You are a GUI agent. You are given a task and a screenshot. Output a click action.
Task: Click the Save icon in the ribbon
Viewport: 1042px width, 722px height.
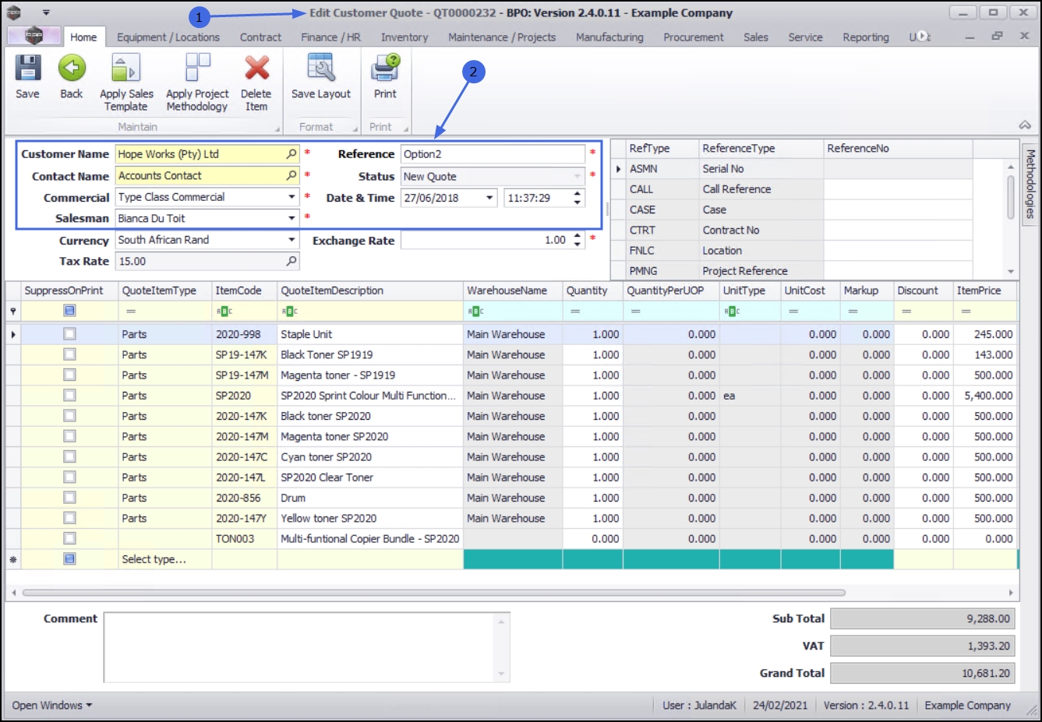pyautogui.click(x=27, y=70)
